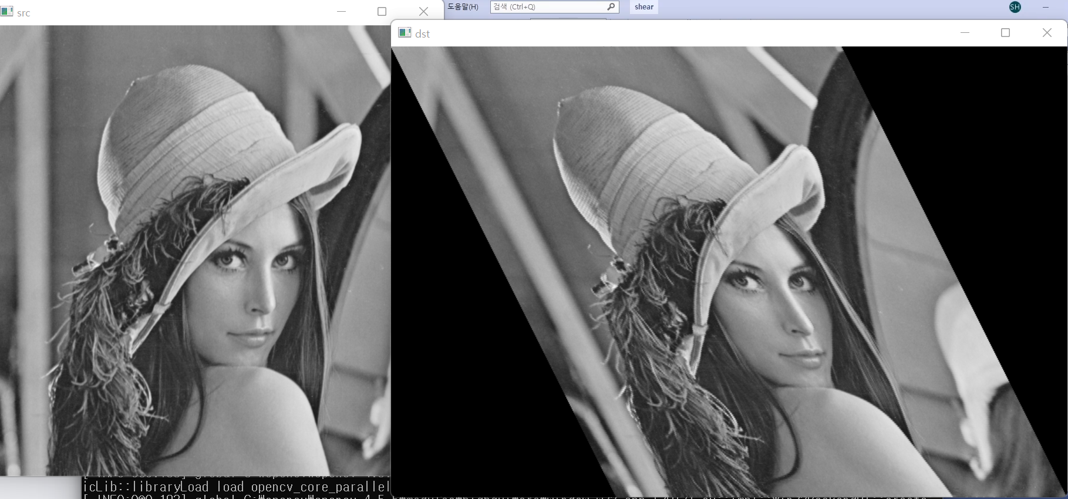Click the src window app icon
The width and height of the screenshot is (1068, 499).
[7, 11]
